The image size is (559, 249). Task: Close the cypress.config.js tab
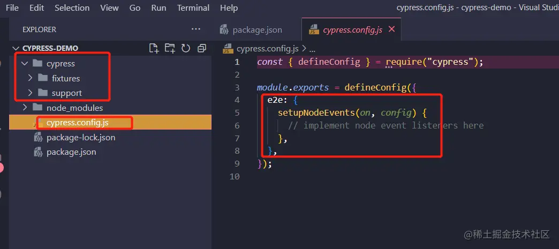point(391,29)
